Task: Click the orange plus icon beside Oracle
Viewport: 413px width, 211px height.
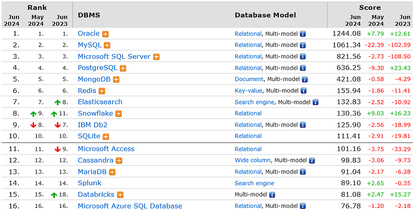Action: 106,34
